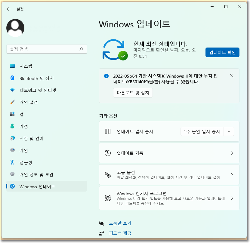Click the pause icon for 업데이트 일시 중지
250x243 pixels.
108,131
